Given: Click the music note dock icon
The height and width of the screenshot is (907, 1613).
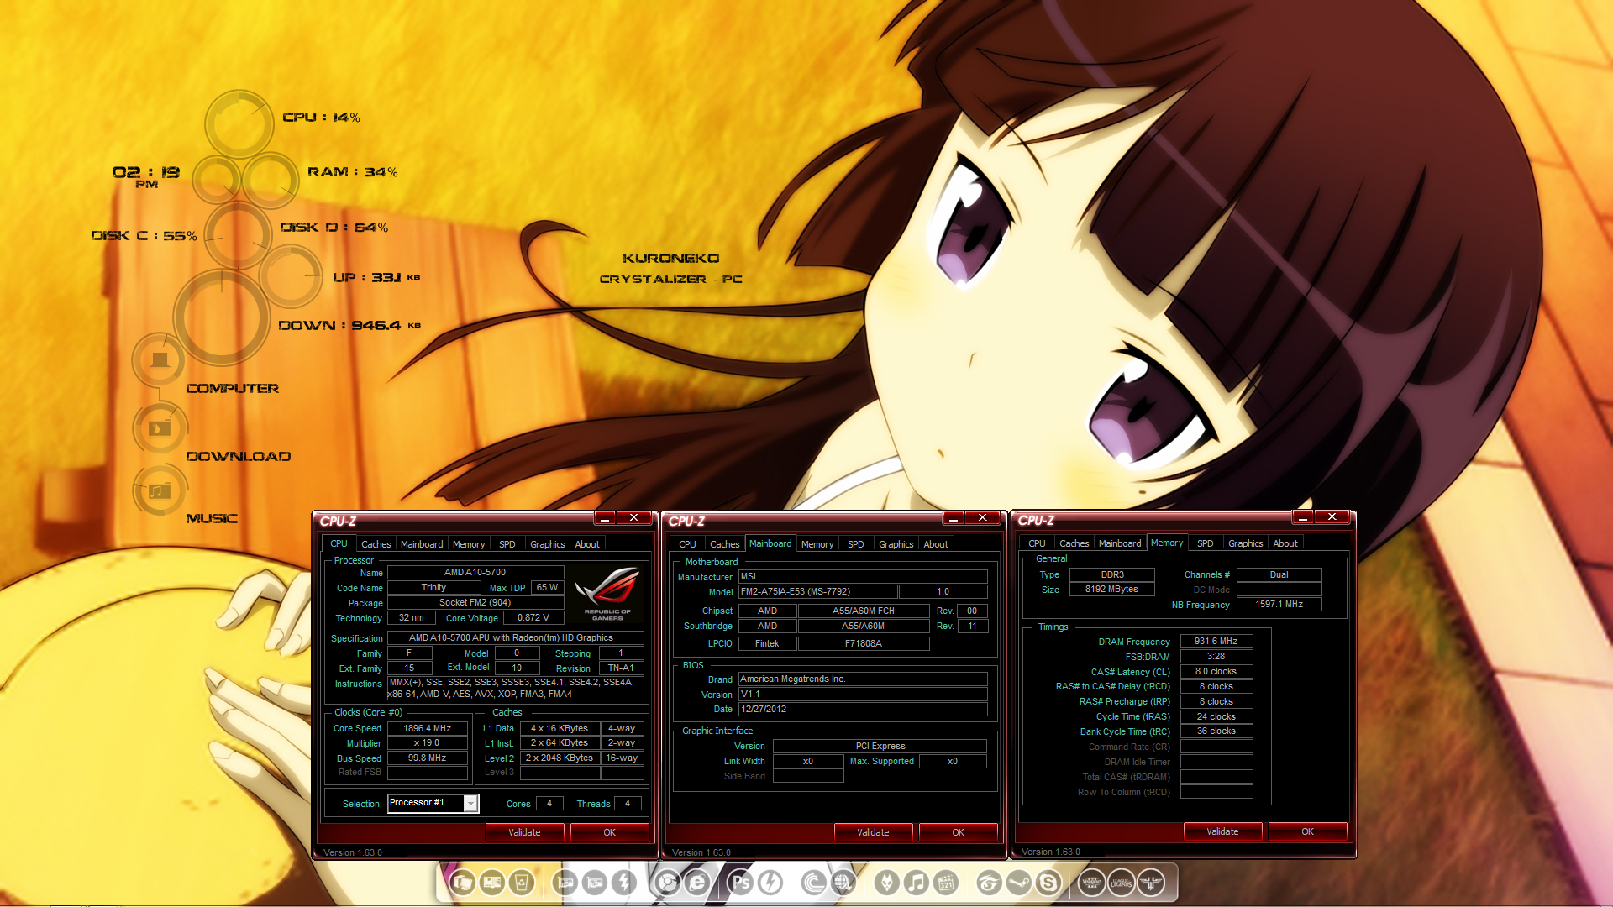Looking at the screenshot, I should [916, 883].
